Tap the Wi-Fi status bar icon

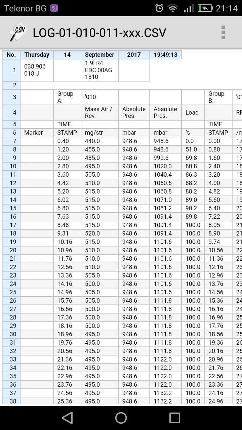(173, 8)
